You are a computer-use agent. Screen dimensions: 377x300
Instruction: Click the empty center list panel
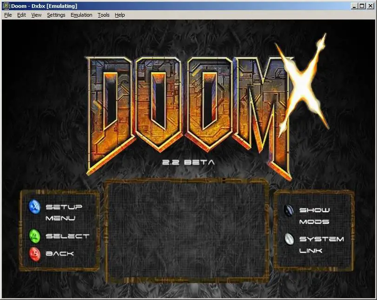[x=187, y=231]
